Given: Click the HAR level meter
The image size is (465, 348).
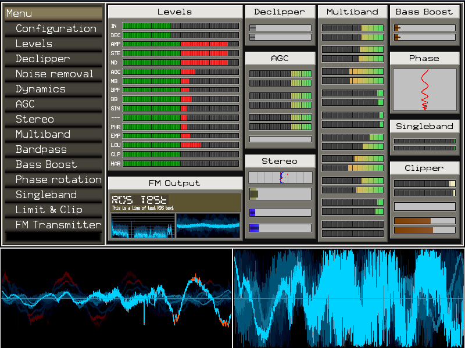Looking at the screenshot, I should pyautogui.click(x=181, y=163).
